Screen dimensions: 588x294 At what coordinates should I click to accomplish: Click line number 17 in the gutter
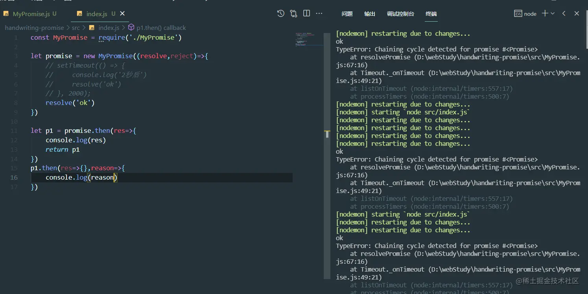[14, 187]
